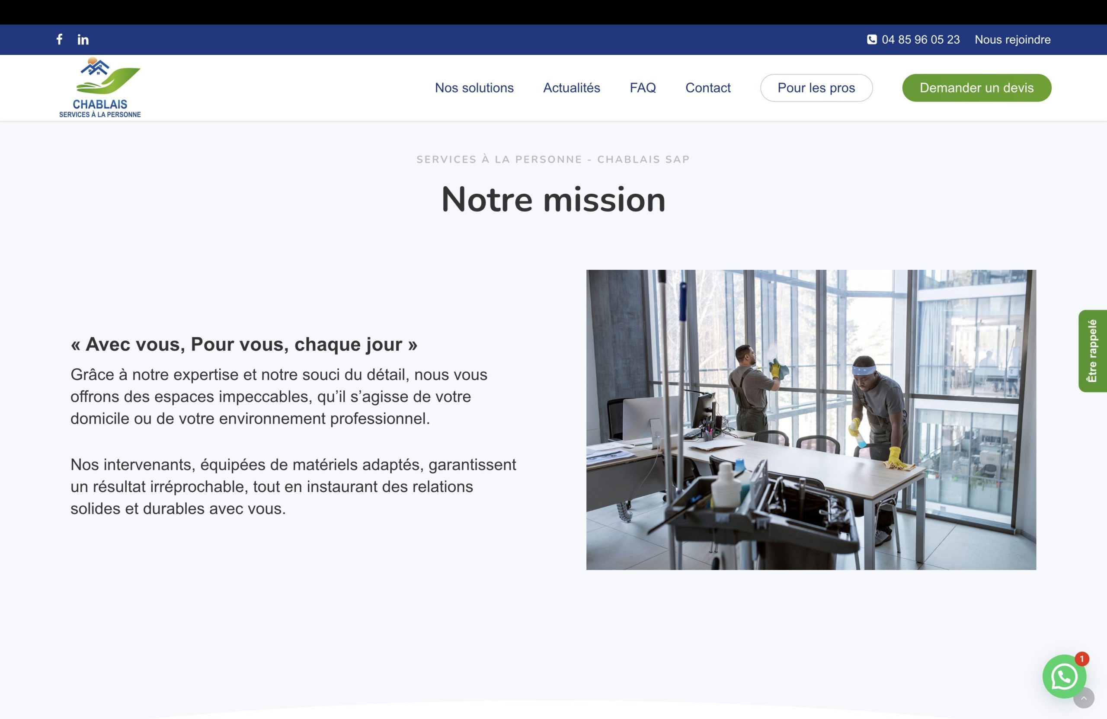Click the Chablais Services à la Personne logo
1107x719 pixels.
[x=100, y=88]
